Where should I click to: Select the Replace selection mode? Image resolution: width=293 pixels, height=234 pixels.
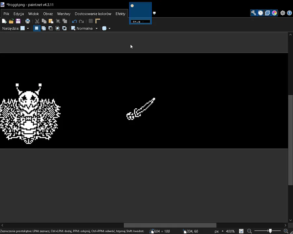36,28
